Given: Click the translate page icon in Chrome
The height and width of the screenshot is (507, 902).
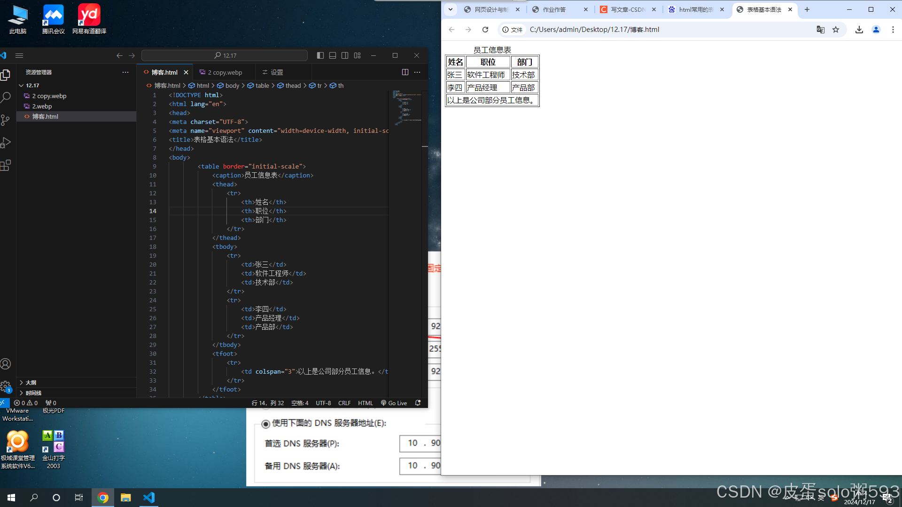Looking at the screenshot, I should [820, 30].
